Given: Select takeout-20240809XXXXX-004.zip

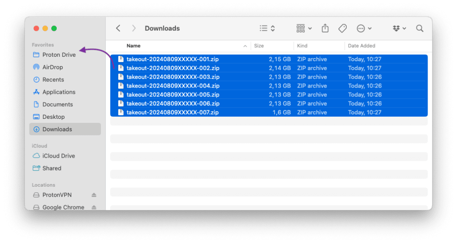Looking at the screenshot, I should point(269,86).
